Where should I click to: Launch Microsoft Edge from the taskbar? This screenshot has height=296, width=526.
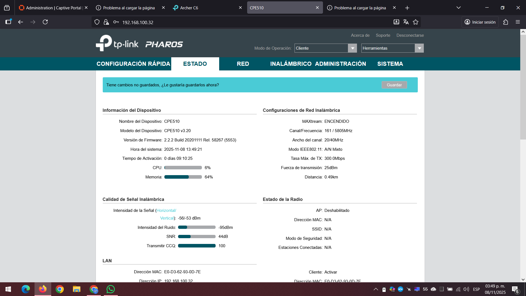coord(25,289)
